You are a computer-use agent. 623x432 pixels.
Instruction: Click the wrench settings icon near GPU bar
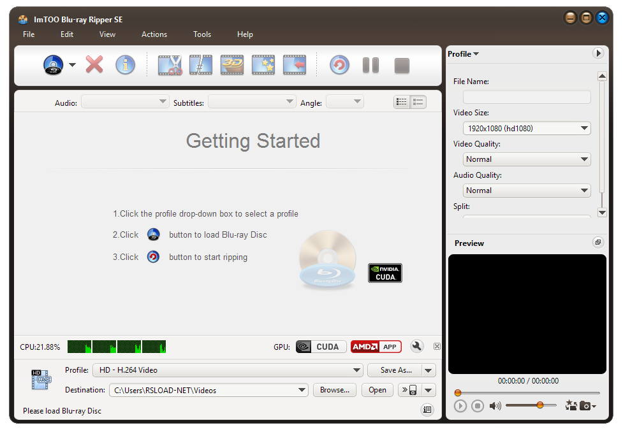[417, 347]
